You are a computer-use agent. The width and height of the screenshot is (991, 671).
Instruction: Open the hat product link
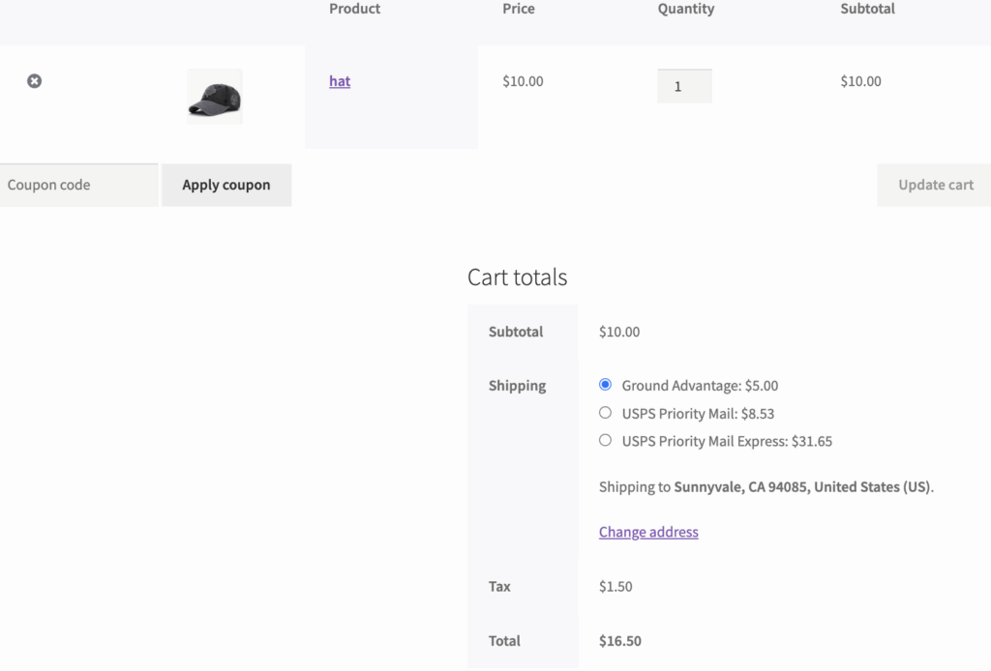click(x=340, y=81)
